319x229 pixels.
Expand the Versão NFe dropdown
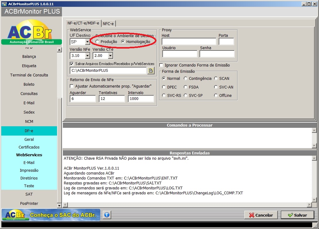coord(87,56)
